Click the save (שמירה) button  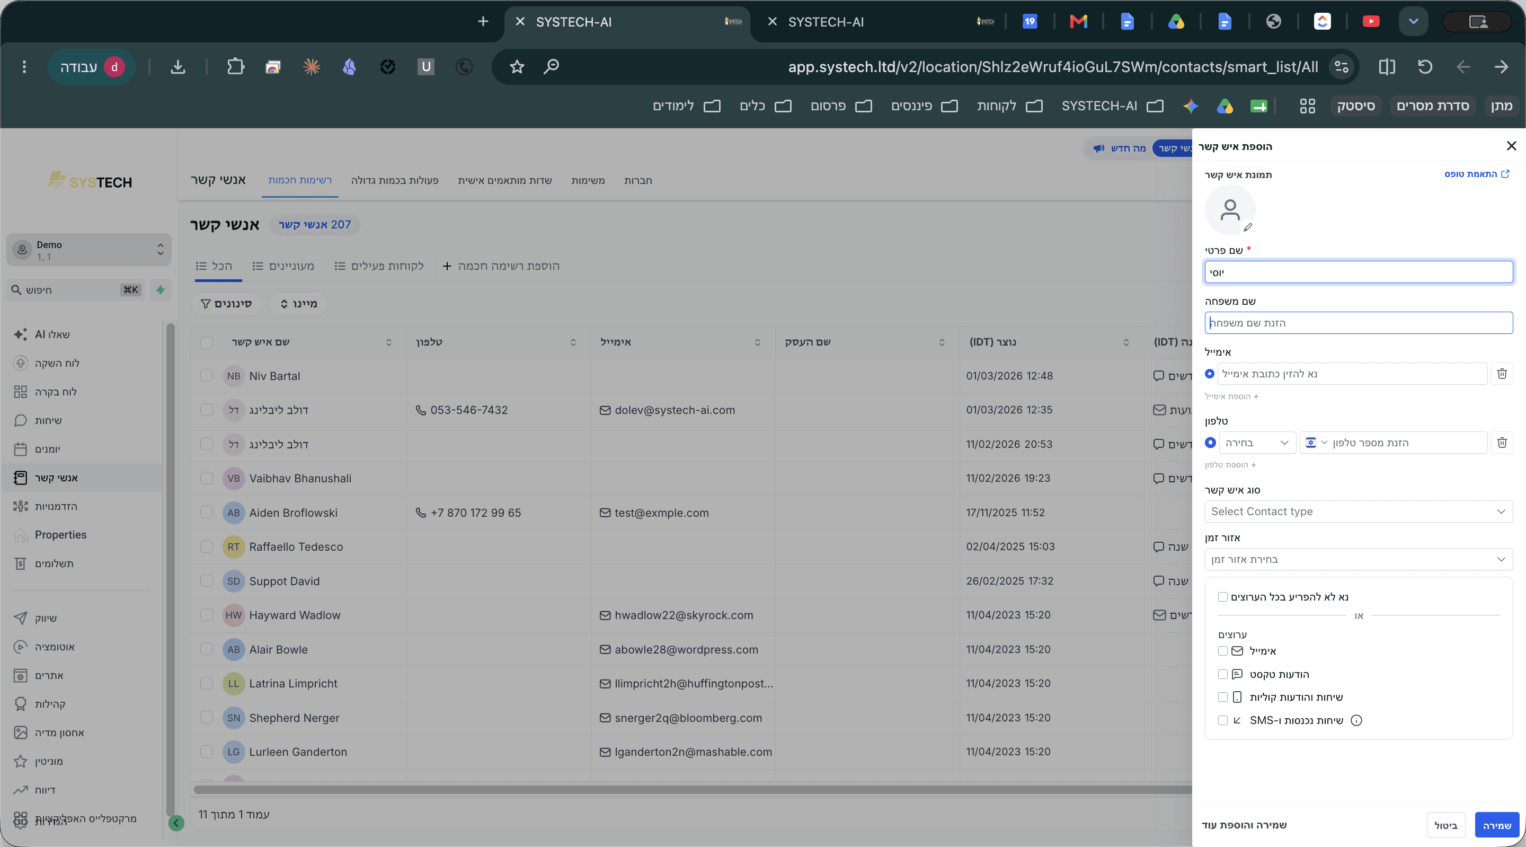[1497, 825]
